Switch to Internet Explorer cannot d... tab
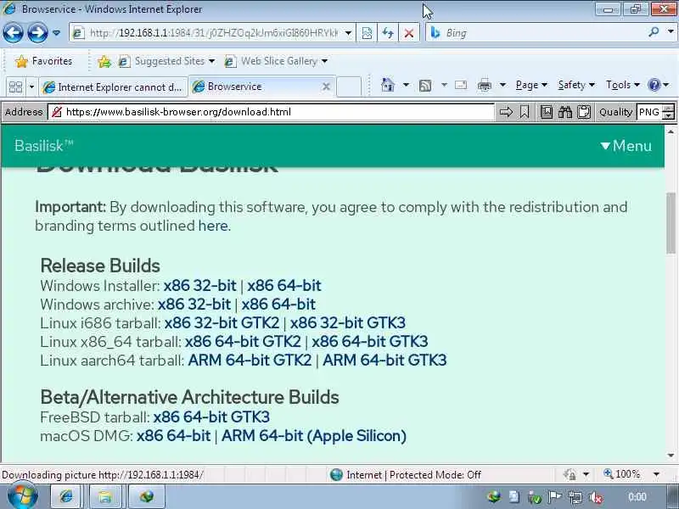The height and width of the screenshot is (509, 679). pyautogui.click(x=113, y=87)
